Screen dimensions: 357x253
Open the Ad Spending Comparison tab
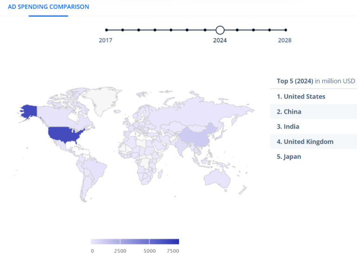pyautogui.click(x=48, y=7)
